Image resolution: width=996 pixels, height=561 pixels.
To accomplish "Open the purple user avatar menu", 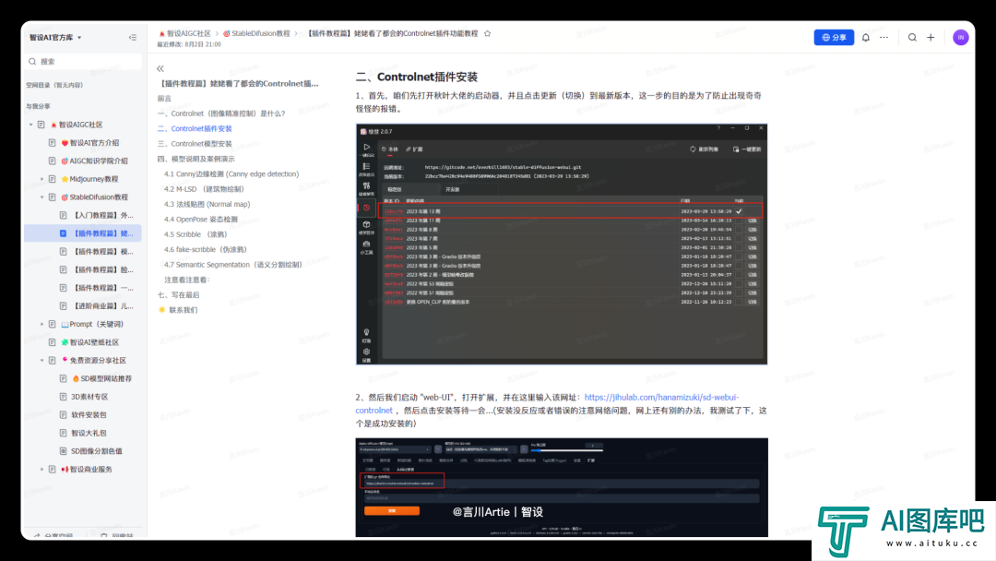I will click(x=960, y=38).
